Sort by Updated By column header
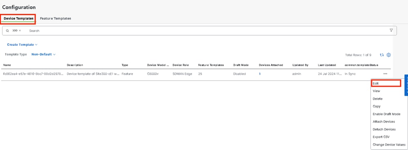 [300, 65]
